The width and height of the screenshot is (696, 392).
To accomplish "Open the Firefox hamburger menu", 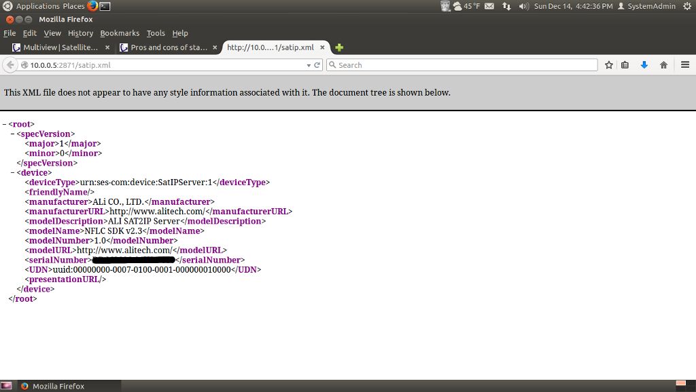I will (x=685, y=65).
